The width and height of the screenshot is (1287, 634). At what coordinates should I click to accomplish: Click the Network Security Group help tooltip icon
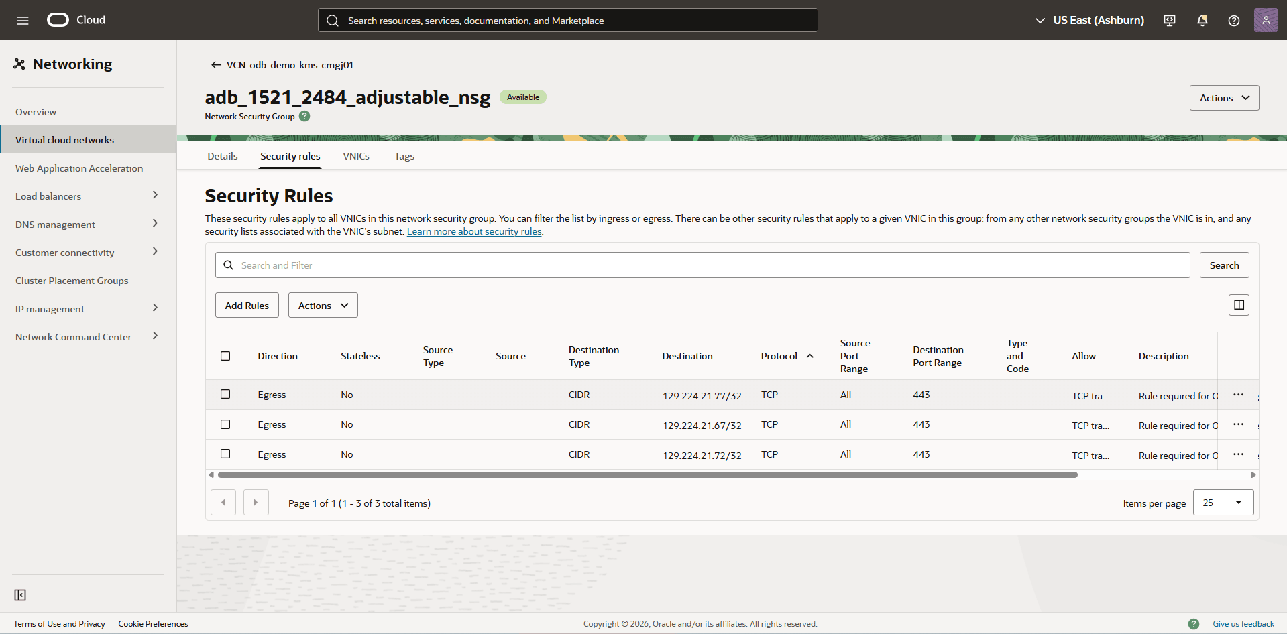click(x=304, y=116)
